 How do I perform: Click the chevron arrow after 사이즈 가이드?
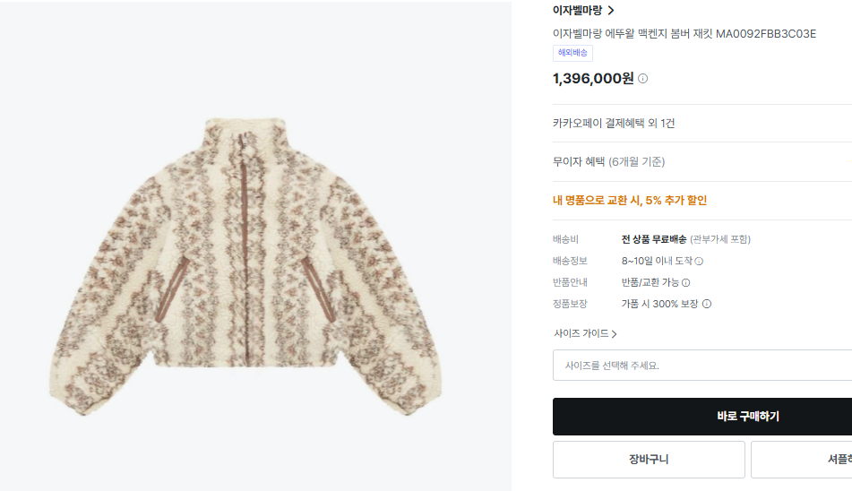(x=615, y=334)
